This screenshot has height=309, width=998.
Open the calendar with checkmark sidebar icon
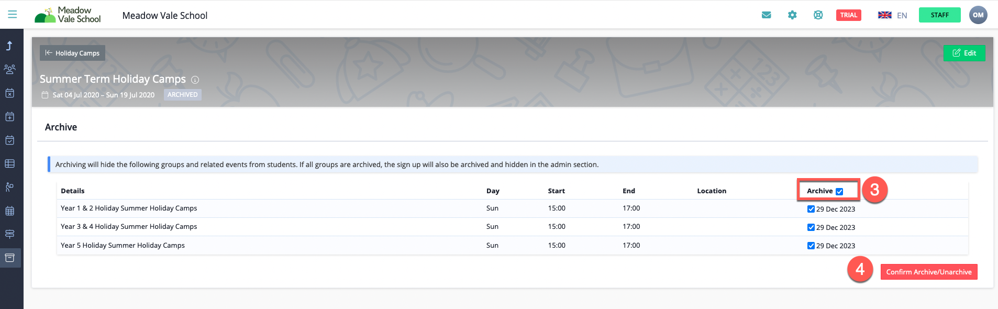9,140
